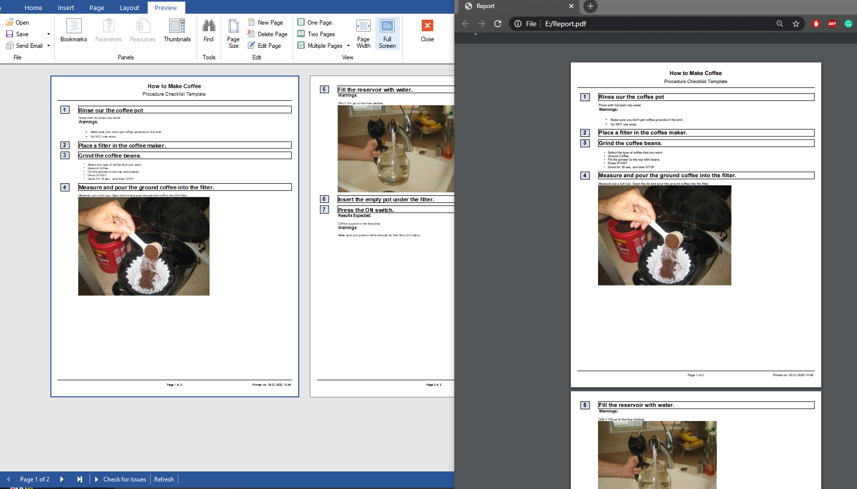The width and height of the screenshot is (857, 489).
Task: Open the Resources panel
Action: click(x=143, y=31)
